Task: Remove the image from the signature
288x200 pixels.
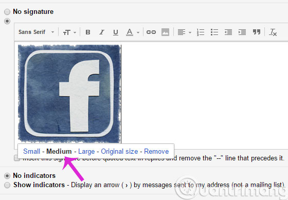Action: coord(156,151)
